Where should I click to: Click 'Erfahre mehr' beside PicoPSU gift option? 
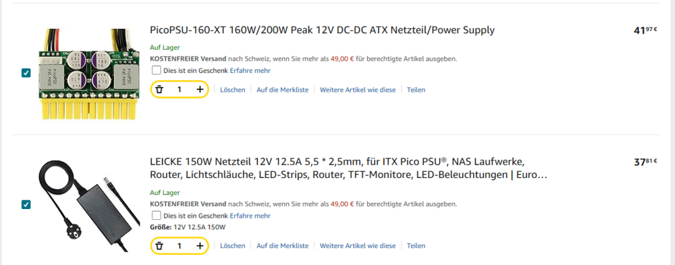pyautogui.click(x=250, y=71)
